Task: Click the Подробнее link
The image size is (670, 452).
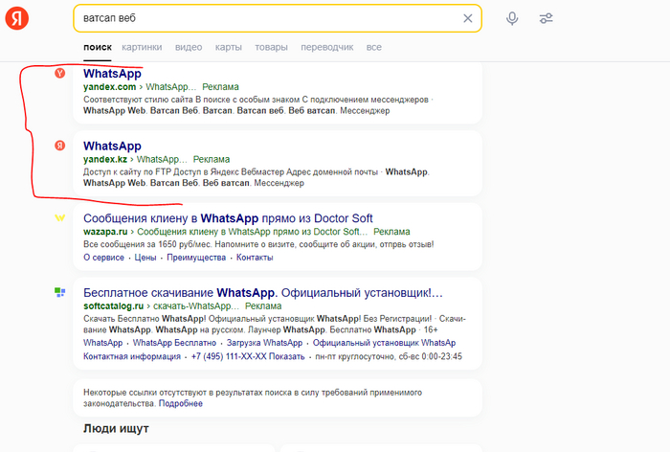Action: pos(181,403)
